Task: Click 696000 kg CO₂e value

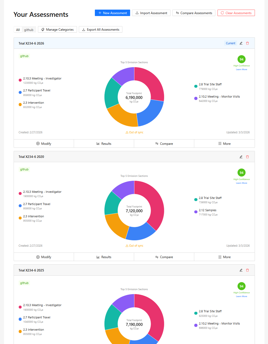Action: pyautogui.click(x=208, y=328)
